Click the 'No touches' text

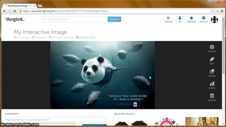[41, 37]
